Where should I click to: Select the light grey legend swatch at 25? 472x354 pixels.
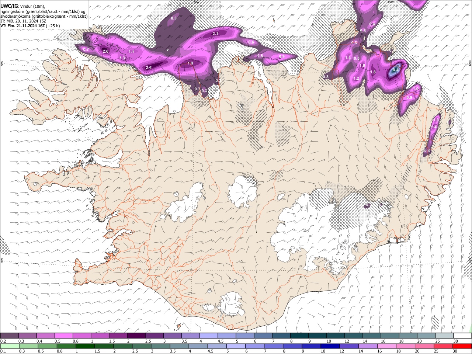444,336
